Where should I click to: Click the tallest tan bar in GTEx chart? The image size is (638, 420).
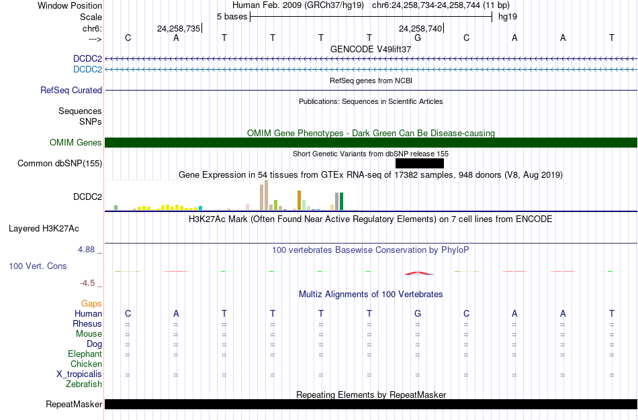coord(267,195)
